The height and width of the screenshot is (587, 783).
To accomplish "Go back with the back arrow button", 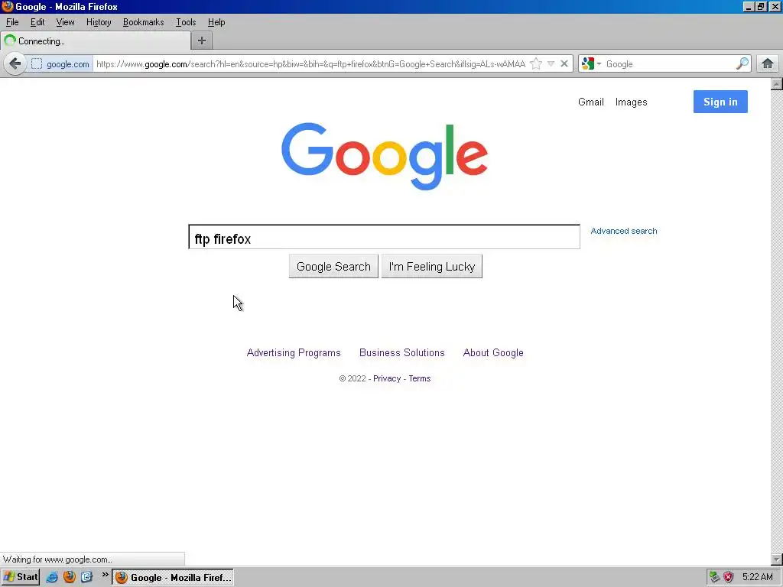I will (15, 64).
